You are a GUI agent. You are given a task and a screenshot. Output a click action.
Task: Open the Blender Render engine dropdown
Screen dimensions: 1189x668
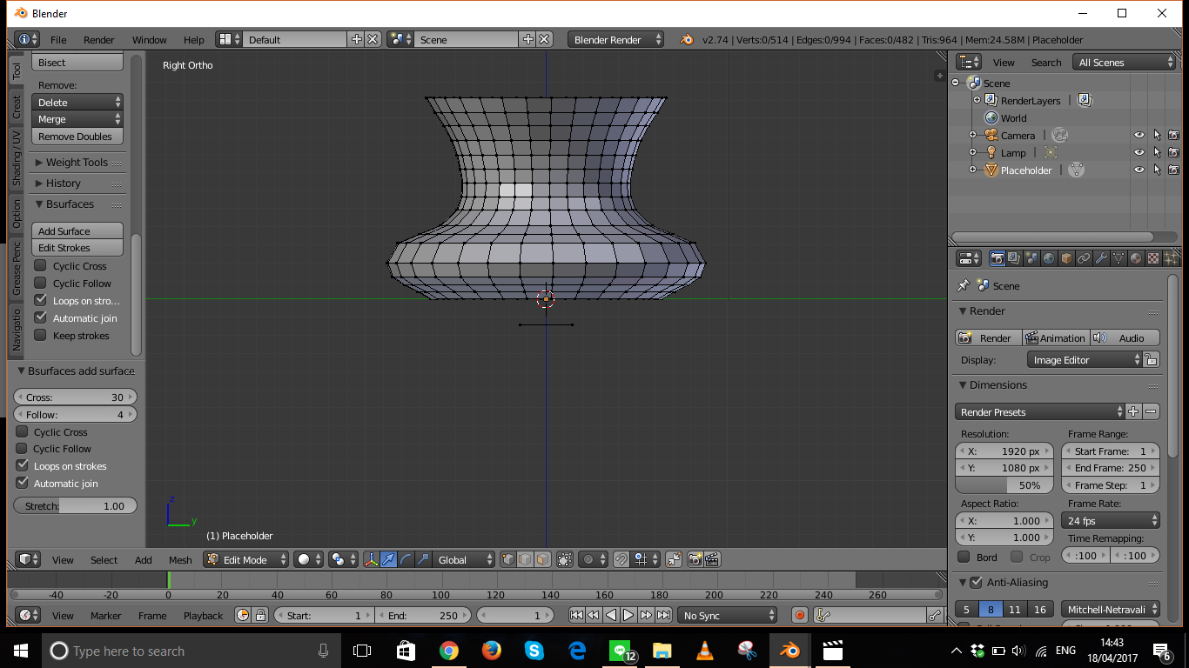click(x=615, y=39)
